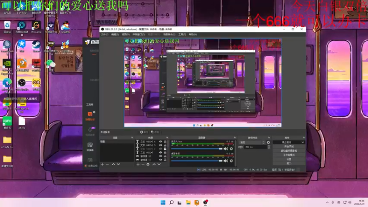This screenshot has width=368, height=207.
Task: Adjust the desktop audio volume slider
Action: click(197, 161)
